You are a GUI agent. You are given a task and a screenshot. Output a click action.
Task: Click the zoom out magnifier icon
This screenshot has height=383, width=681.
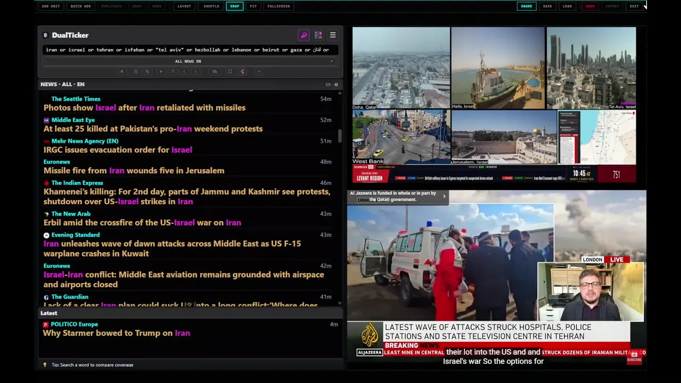pyautogui.click(x=136, y=72)
